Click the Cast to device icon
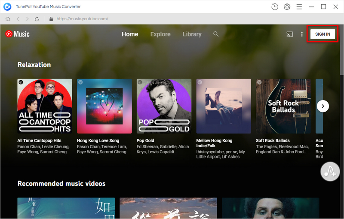This screenshot has width=344, height=219. pos(289,34)
